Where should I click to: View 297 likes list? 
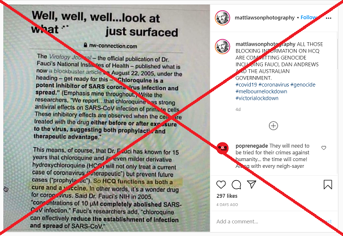click(227, 196)
